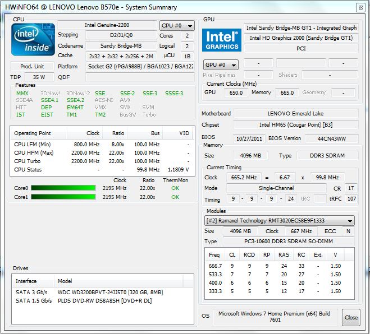Click the BIOS version 44CN43WW
The height and width of the screenshot is (334, 370).
pos(332,138)
